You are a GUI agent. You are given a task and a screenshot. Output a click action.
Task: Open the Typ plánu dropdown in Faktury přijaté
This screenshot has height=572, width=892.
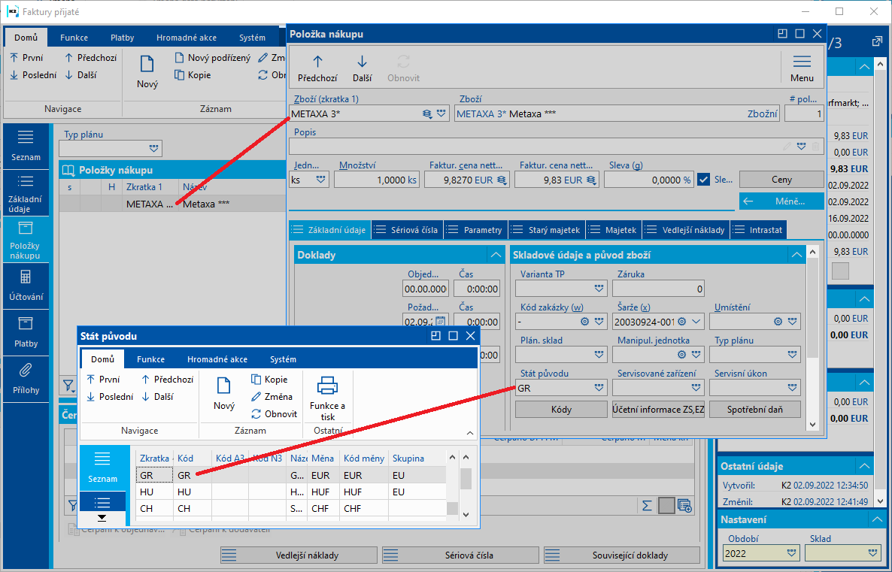153,148
